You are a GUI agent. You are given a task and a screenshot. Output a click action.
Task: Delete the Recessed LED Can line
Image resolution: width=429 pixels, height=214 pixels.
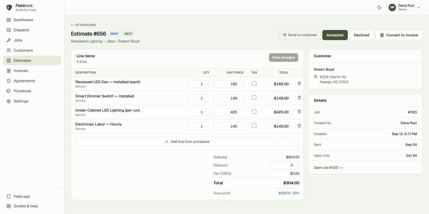pos(299,83)
